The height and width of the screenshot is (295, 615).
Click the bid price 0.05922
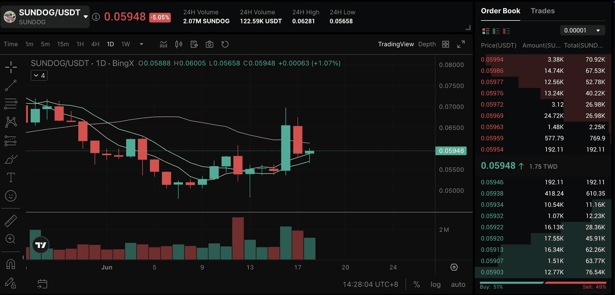[x=492, y=227]
